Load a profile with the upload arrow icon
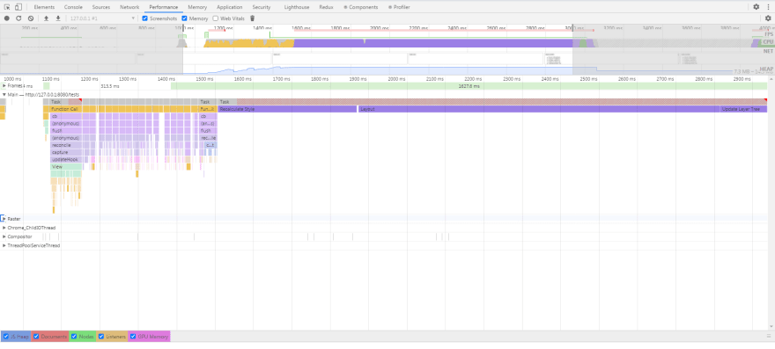Viewport: 775px width, 349px height. point(47,18)
